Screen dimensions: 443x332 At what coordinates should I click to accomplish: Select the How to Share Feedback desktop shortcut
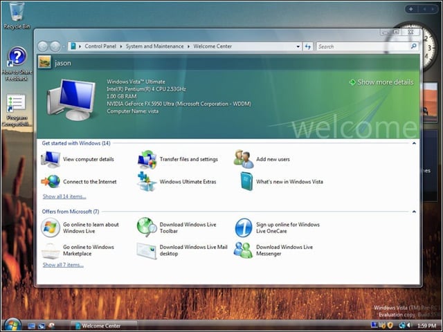pyautogui.click(x=17, y=64)
